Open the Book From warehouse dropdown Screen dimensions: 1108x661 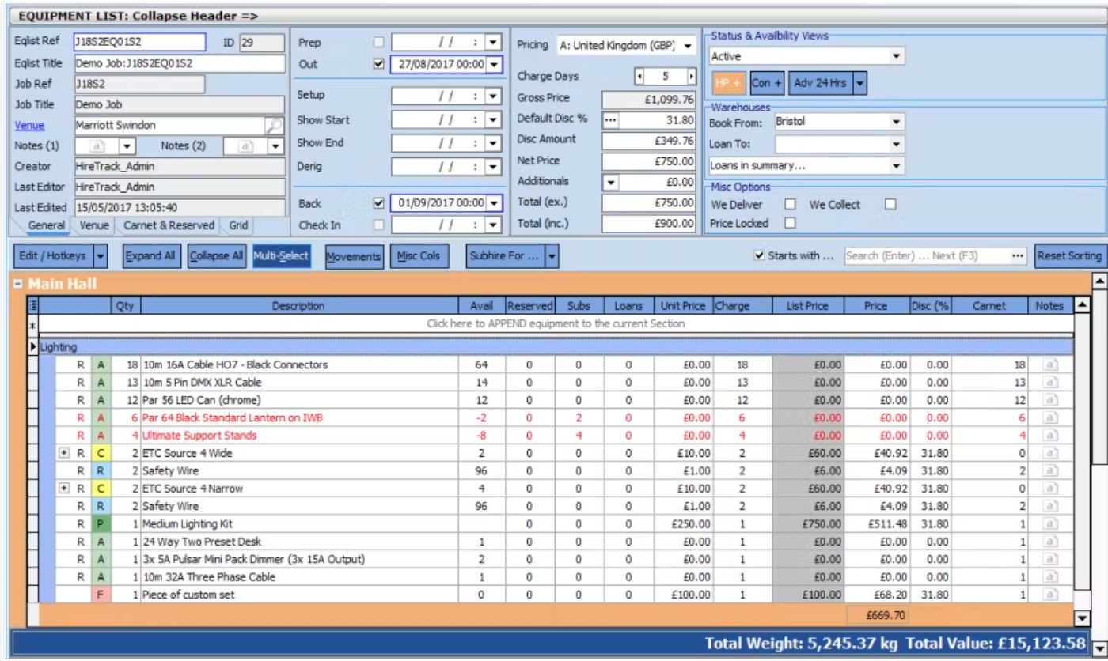(896, 123)
